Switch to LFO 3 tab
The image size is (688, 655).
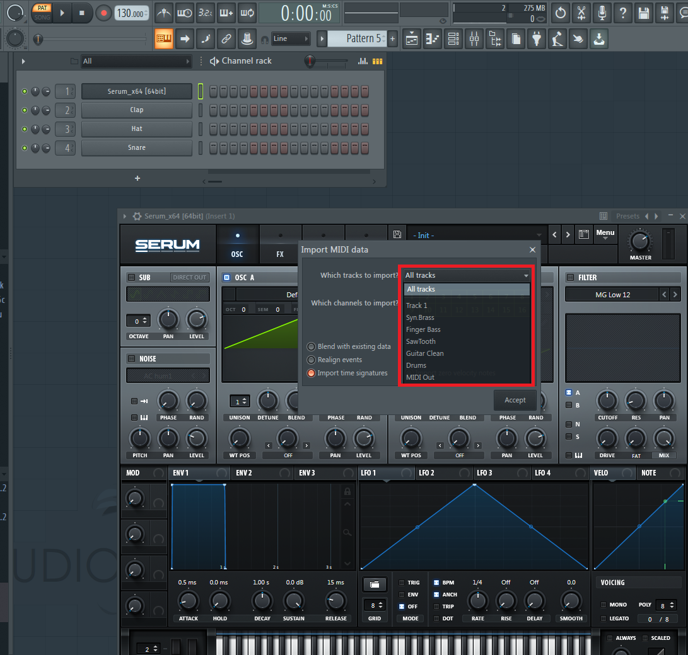(x=484, y=473)
